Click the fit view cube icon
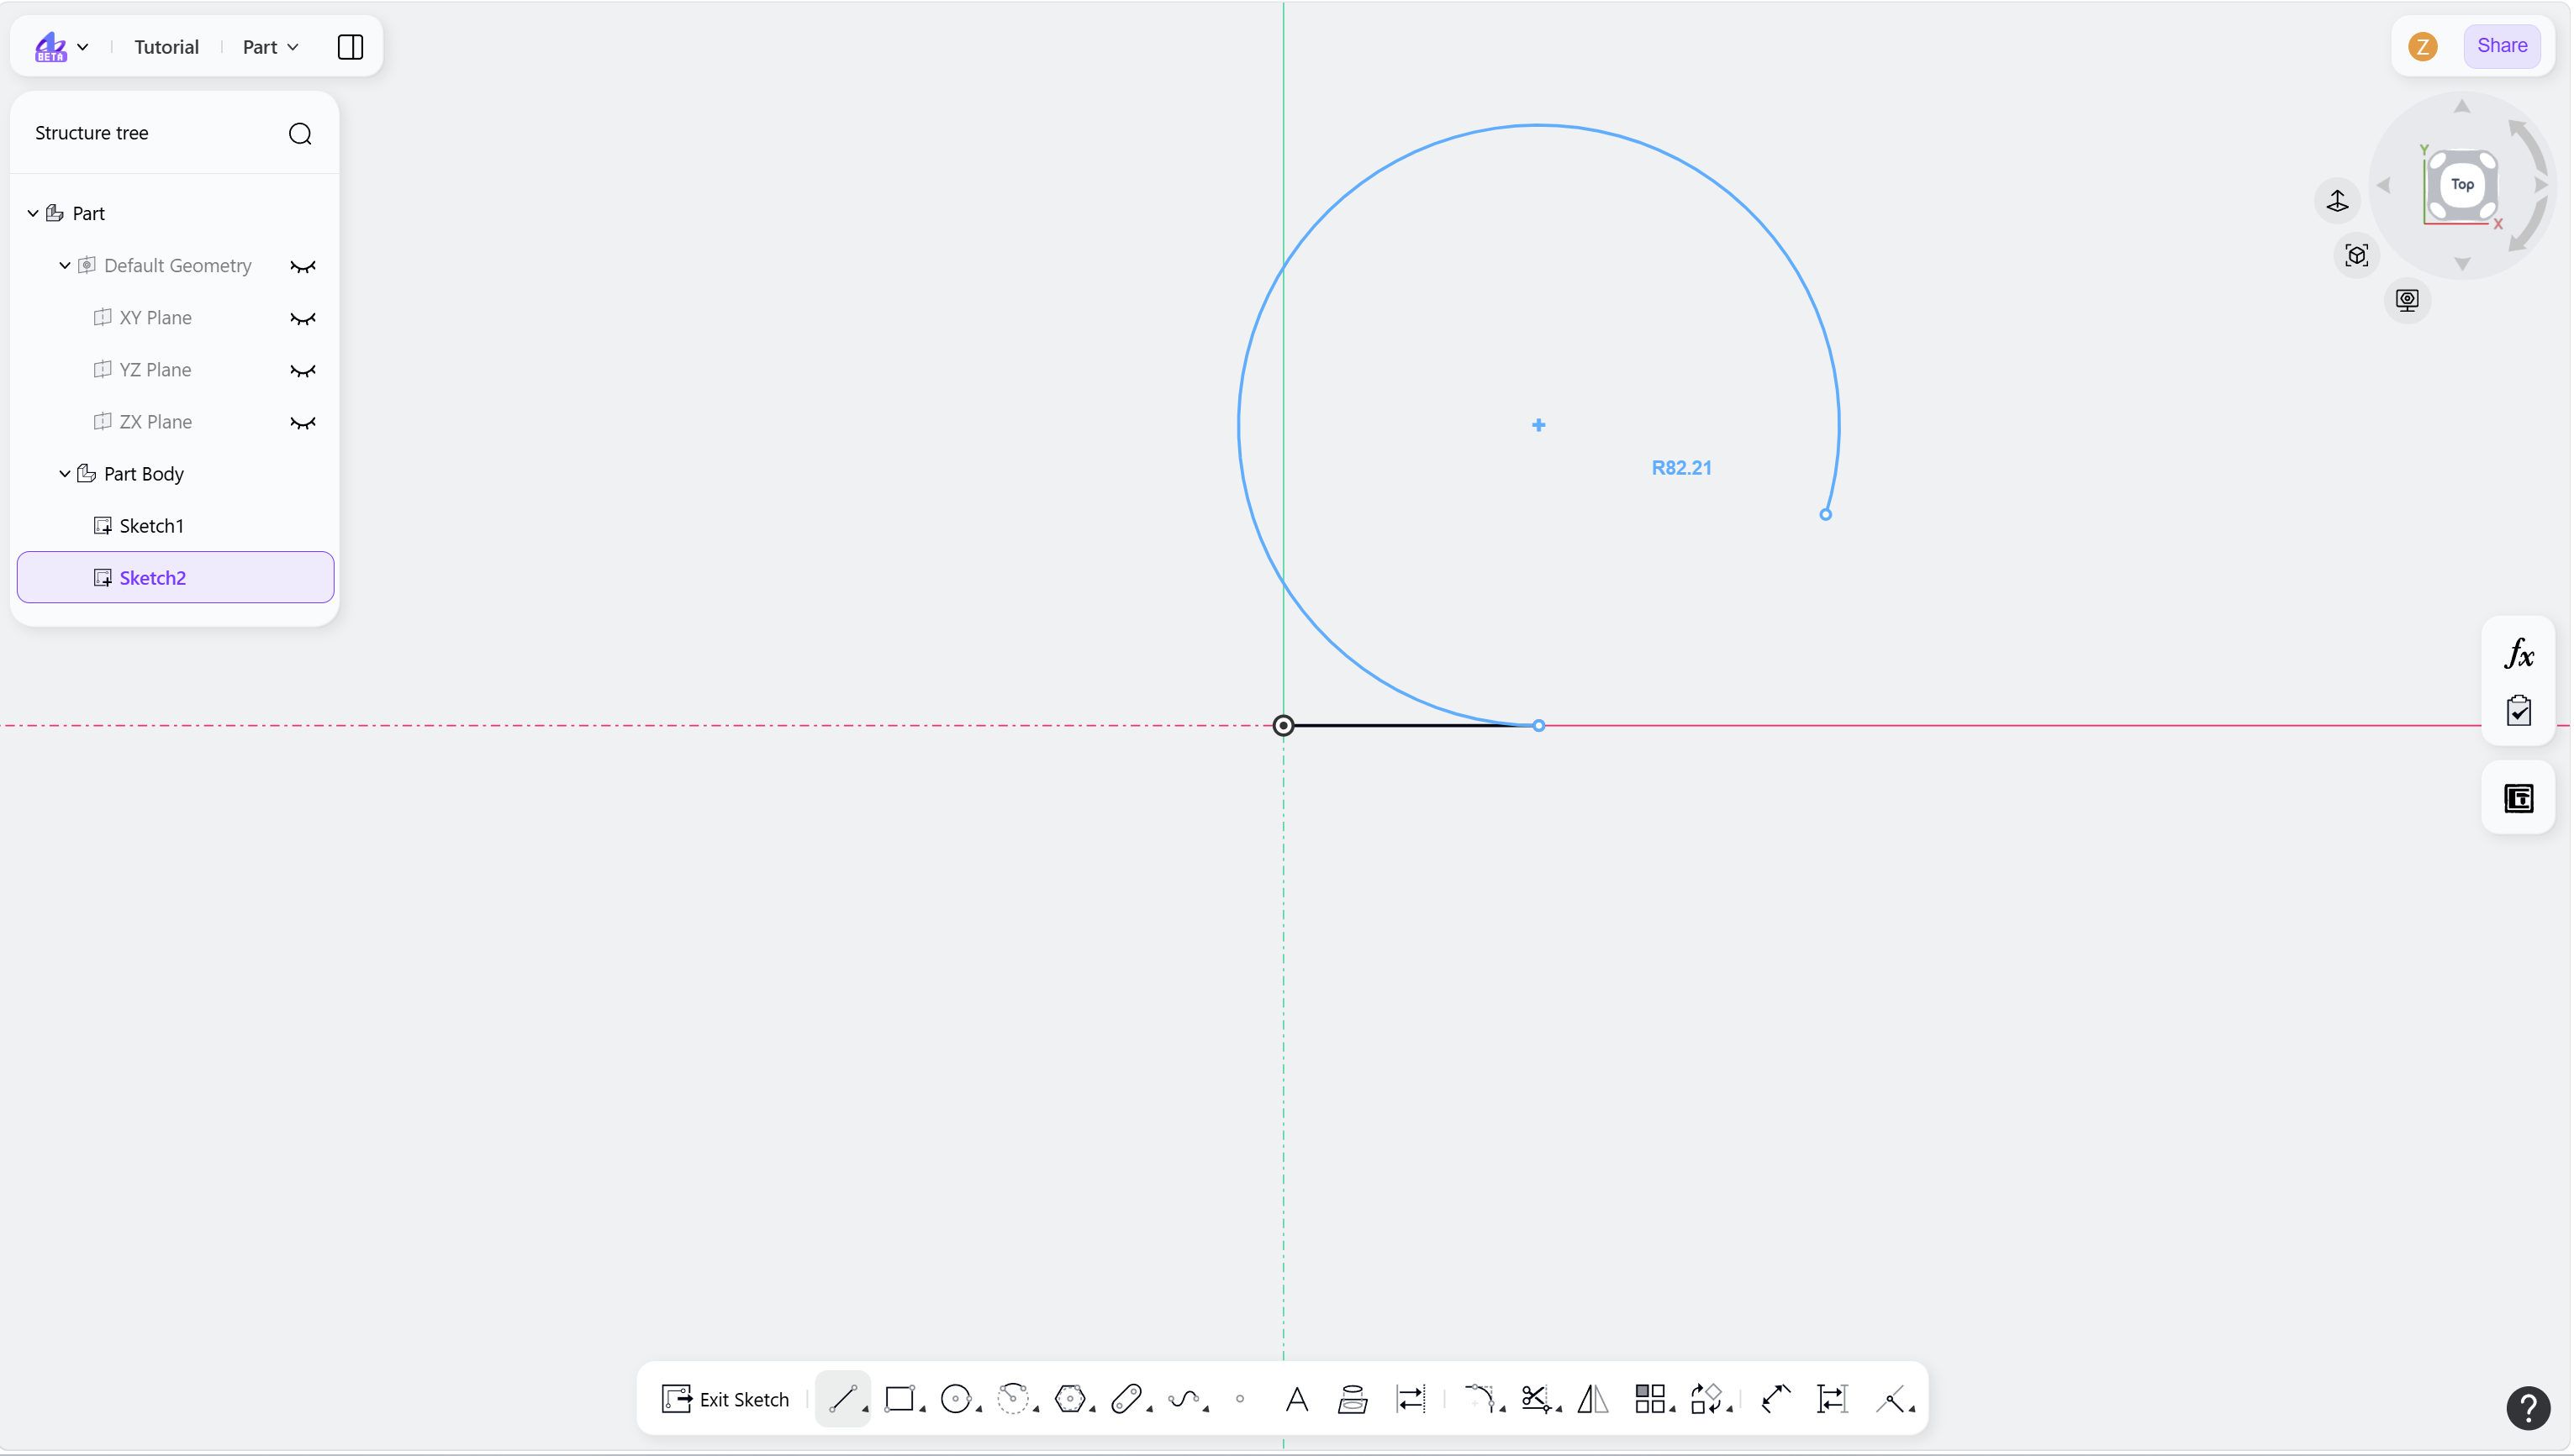 point(2357,255)
